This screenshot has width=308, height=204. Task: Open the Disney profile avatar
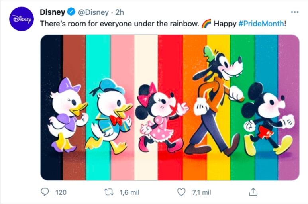click(x=22, y=19)
